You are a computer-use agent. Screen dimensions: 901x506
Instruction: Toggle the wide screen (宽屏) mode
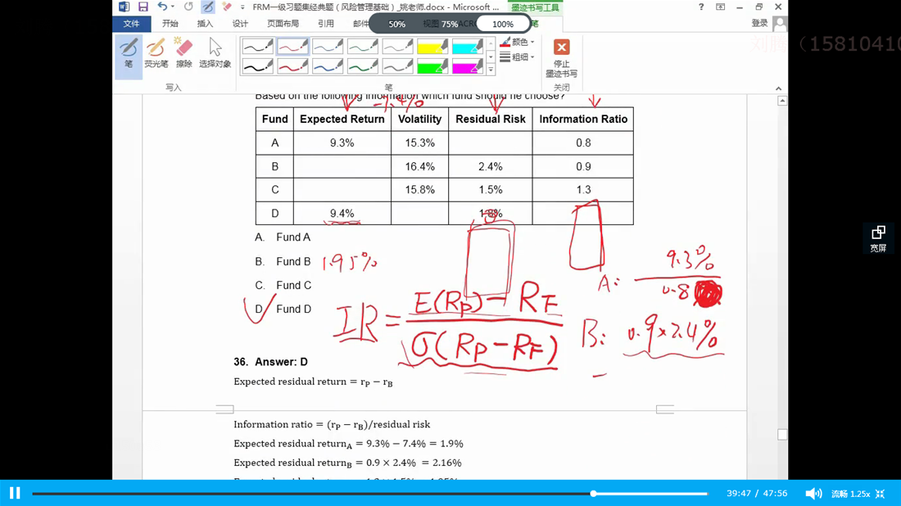click(878, 238)
